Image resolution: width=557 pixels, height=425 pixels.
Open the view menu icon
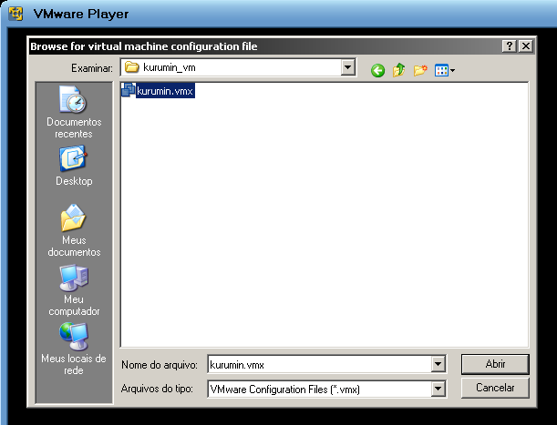[x=444, y=70]
